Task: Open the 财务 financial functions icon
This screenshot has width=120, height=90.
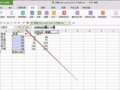Action: pyautogui.click(x=39, y=13)
